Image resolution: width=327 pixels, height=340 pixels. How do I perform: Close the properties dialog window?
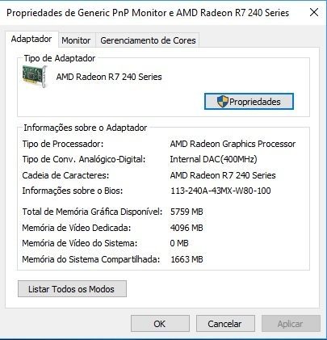(x=314, y=12)
